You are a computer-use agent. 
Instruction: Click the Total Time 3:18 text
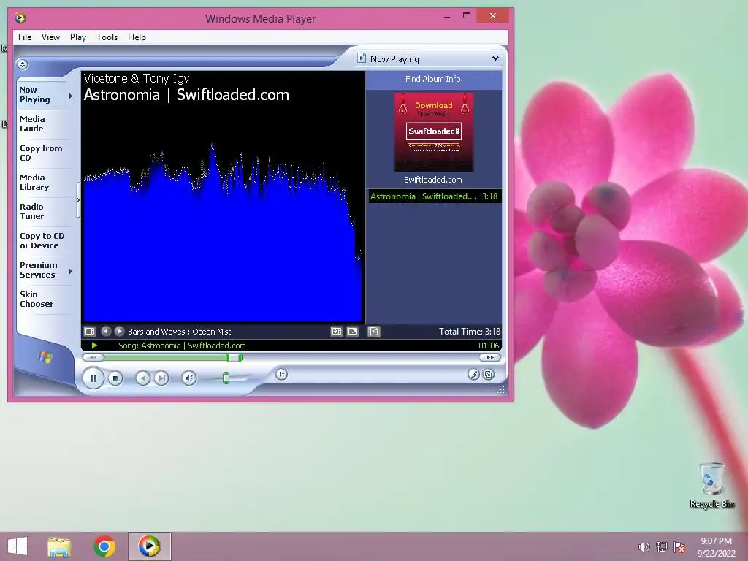click(x=470, y=331)
